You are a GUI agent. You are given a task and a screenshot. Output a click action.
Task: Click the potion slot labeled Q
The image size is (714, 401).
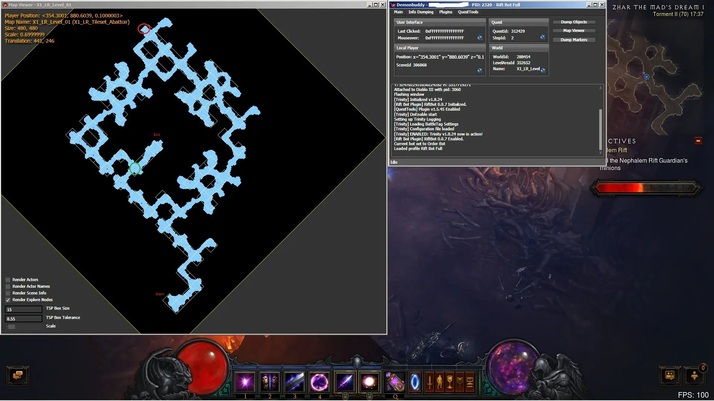click(395, 382)
